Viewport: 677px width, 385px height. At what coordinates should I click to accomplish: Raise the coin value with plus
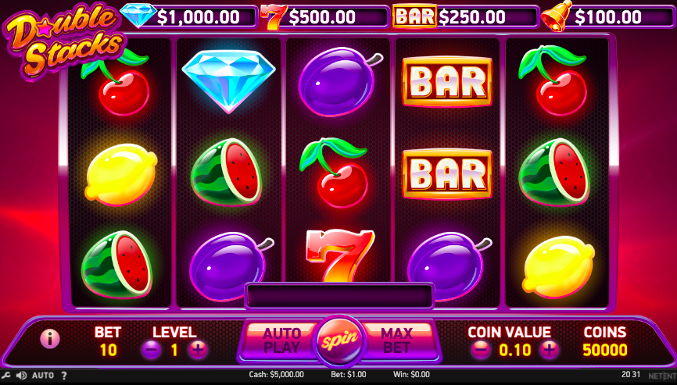click(549, 350)
